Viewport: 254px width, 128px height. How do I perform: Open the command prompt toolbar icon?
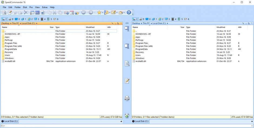click(38, 13)
